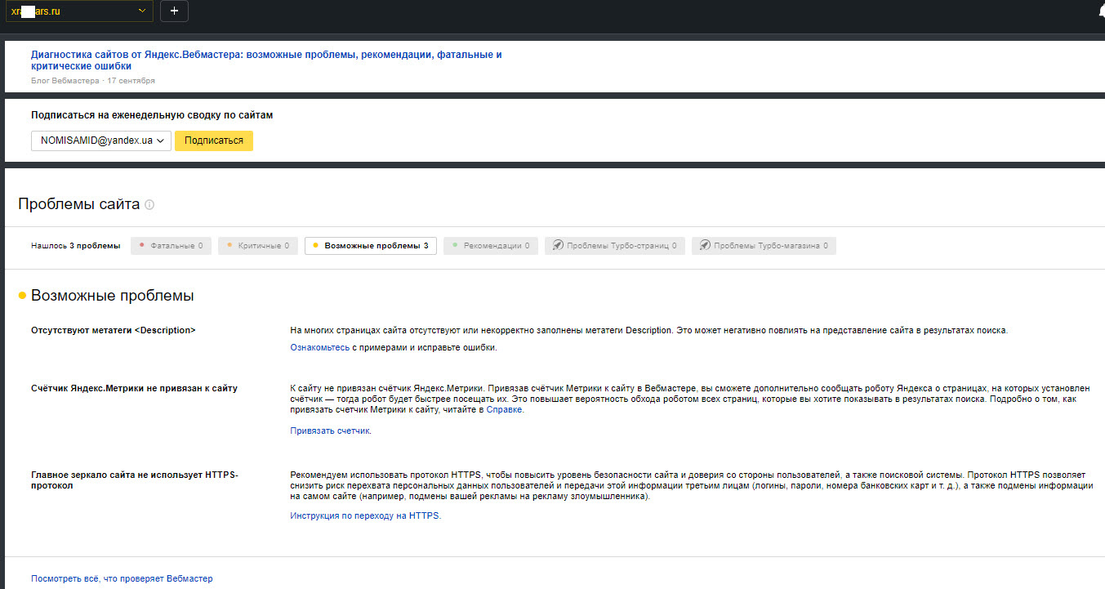Screen dimensions: 1105x589
Task: Open Посмотреть всё, что проверяет Вебмастер link
Action: tap(122, 578)
